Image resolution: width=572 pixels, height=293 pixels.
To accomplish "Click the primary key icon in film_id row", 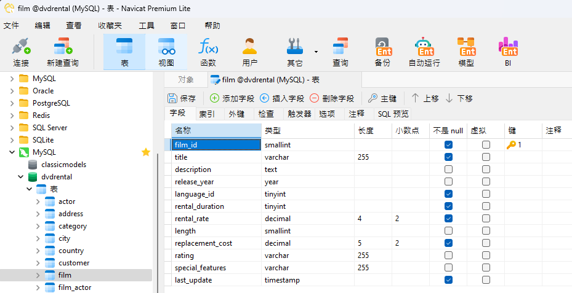I will coord(511,145).
